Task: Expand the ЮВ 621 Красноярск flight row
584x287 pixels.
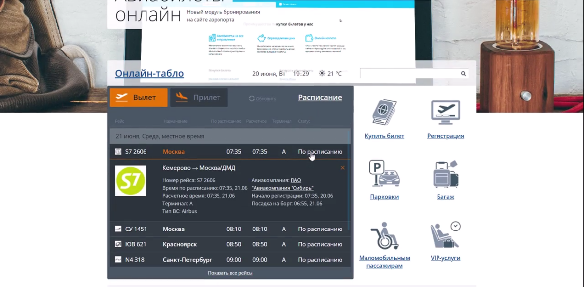Action: 230,244
